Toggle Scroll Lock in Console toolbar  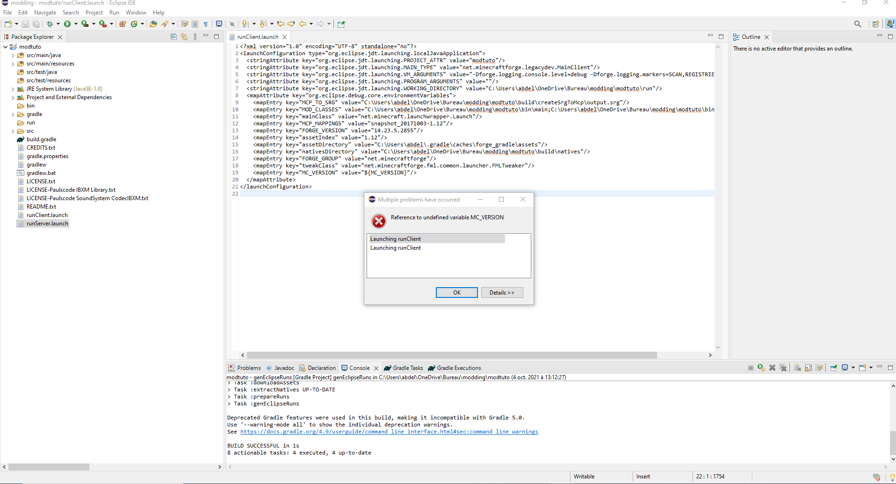pyautogui.click(x=808, y=368)
